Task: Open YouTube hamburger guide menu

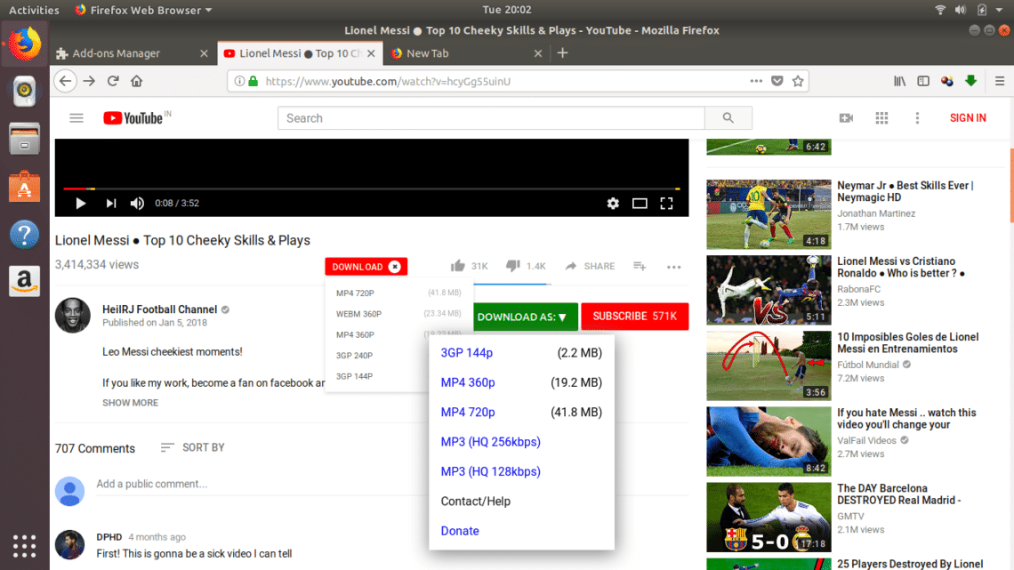Action: point(76,117)
